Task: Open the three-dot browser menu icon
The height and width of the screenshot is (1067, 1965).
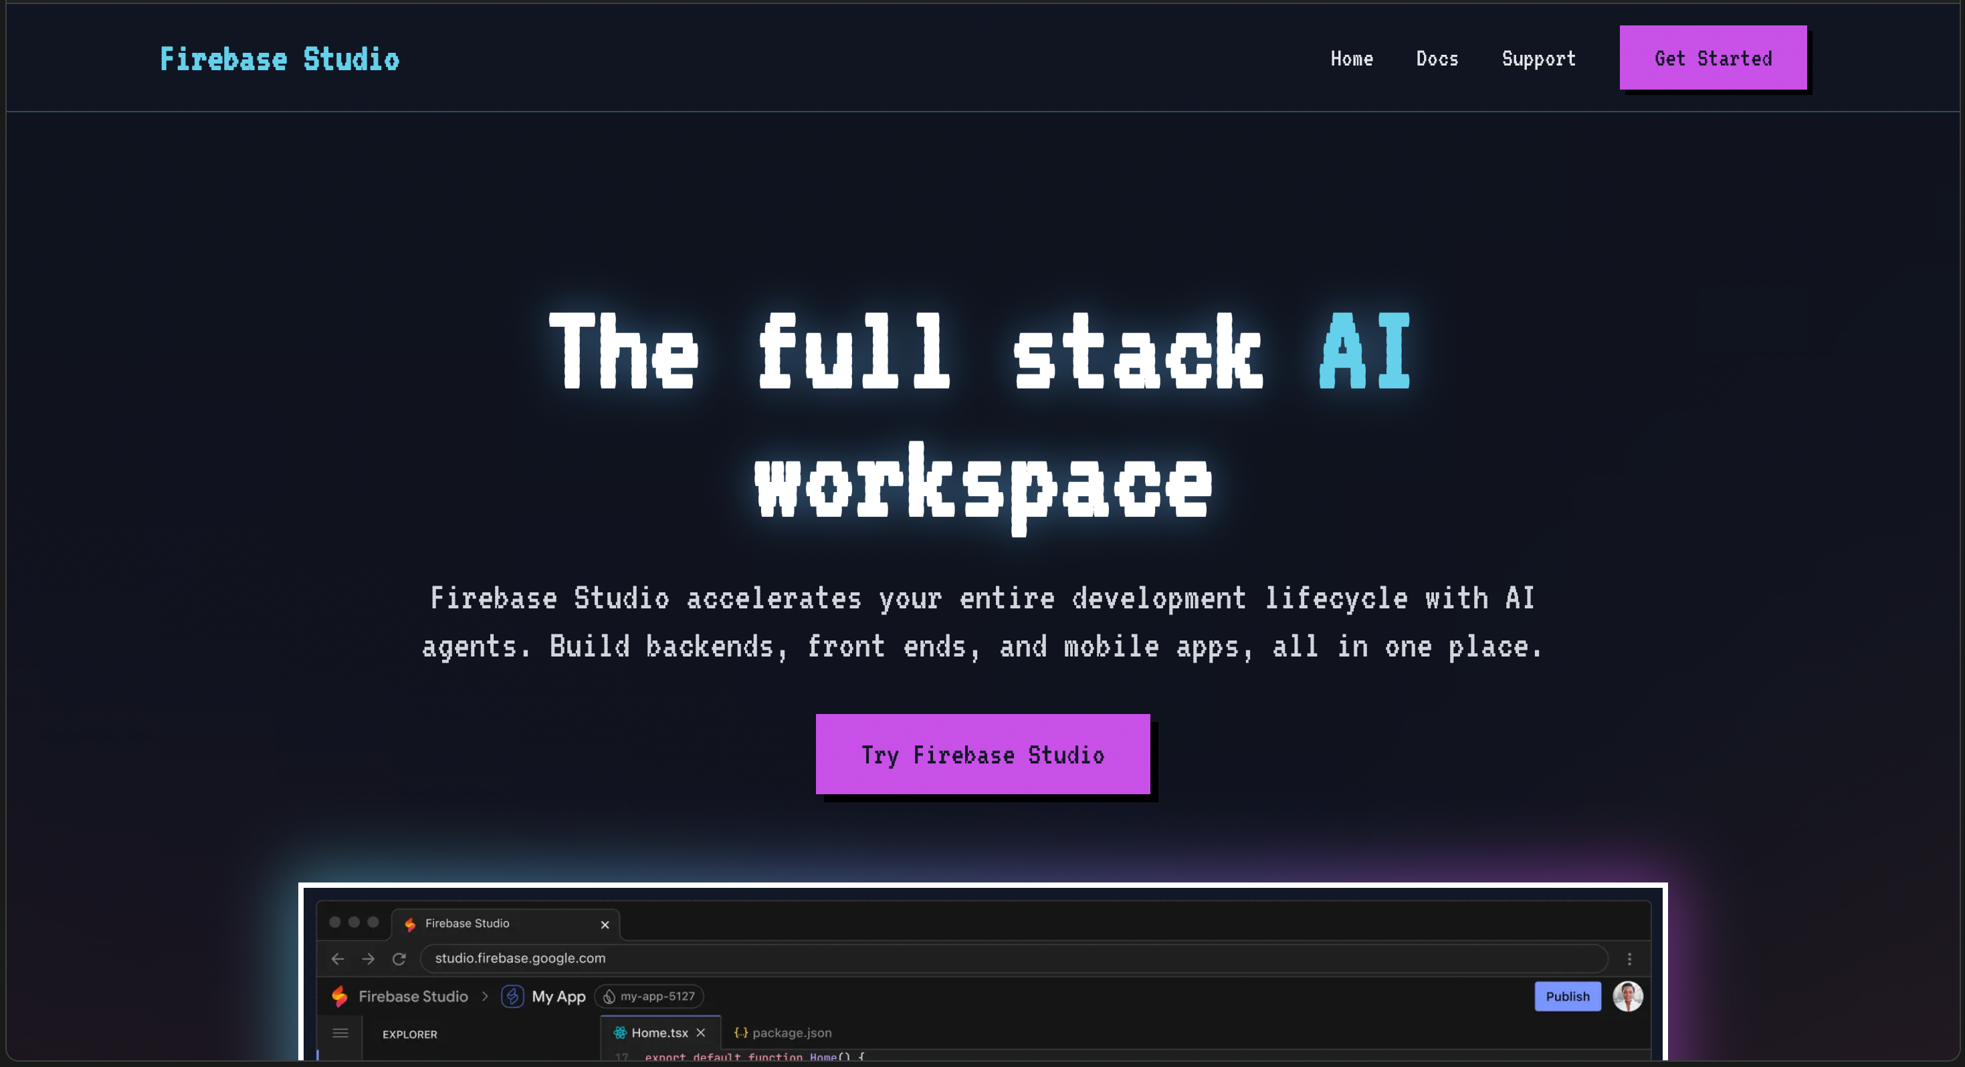Action: (x=1629, y=959)
